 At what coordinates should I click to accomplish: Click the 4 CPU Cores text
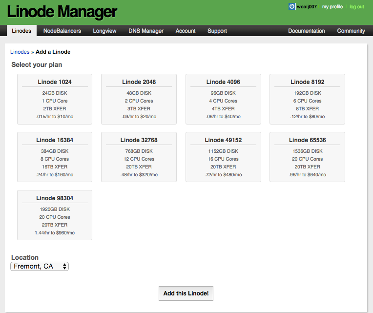[x=223, y=101]
